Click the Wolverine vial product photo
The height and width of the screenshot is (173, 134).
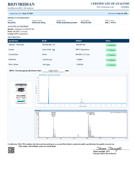[21, 94]
